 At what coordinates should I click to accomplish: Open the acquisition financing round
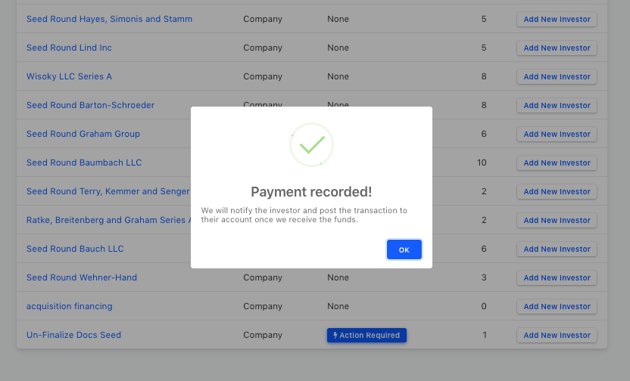70,306
